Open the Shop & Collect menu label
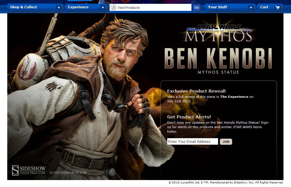Image resolution: width=291 pixels, height=187 pixels. coord(23,7)
